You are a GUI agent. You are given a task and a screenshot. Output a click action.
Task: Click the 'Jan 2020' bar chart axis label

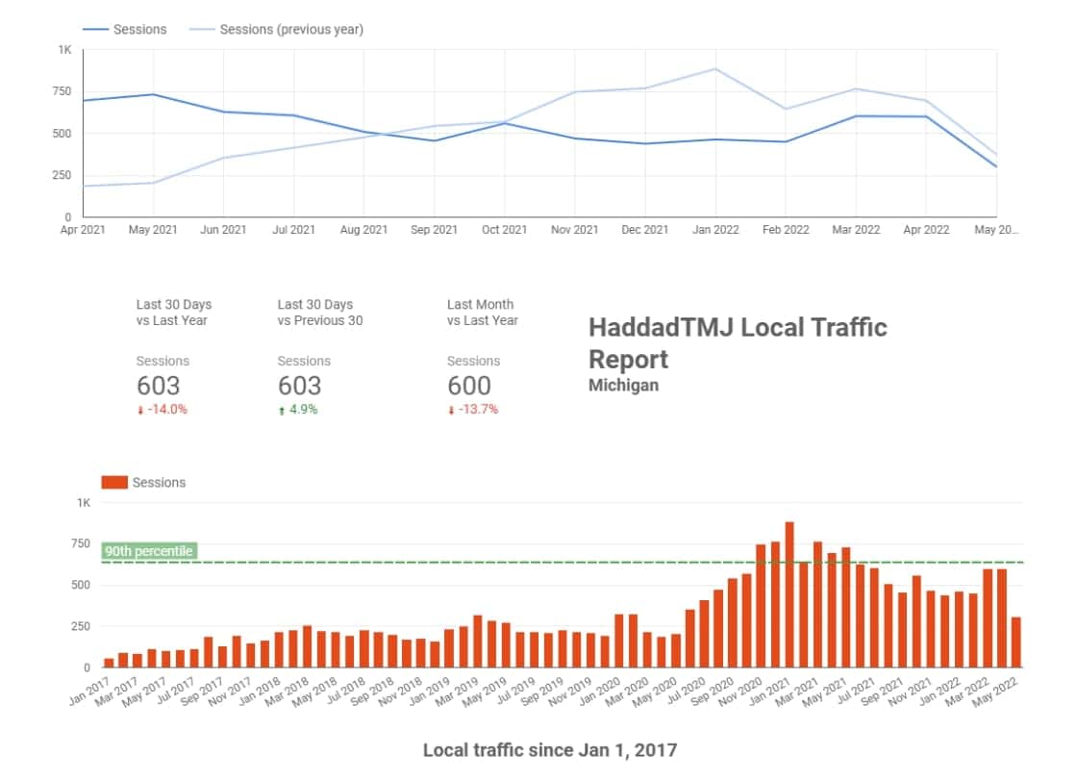pyautogui.click(x=600, y=691)
